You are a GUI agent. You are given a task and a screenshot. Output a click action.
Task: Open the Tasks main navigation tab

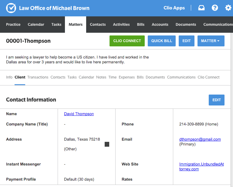(56, 24)
